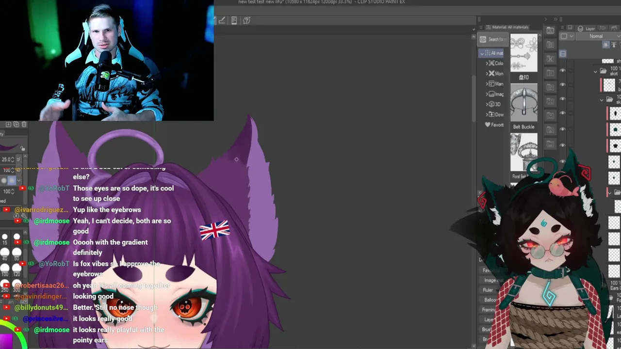Click the Ruler tag in material list

tap(488, 290)
